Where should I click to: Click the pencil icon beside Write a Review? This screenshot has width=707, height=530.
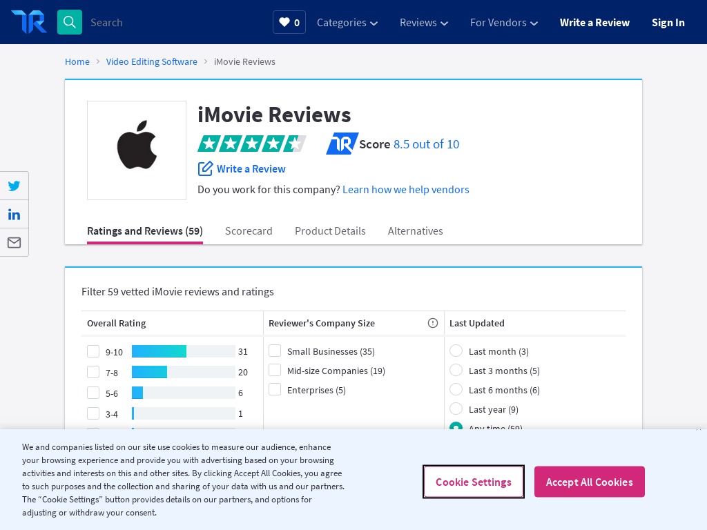(205, 168)
